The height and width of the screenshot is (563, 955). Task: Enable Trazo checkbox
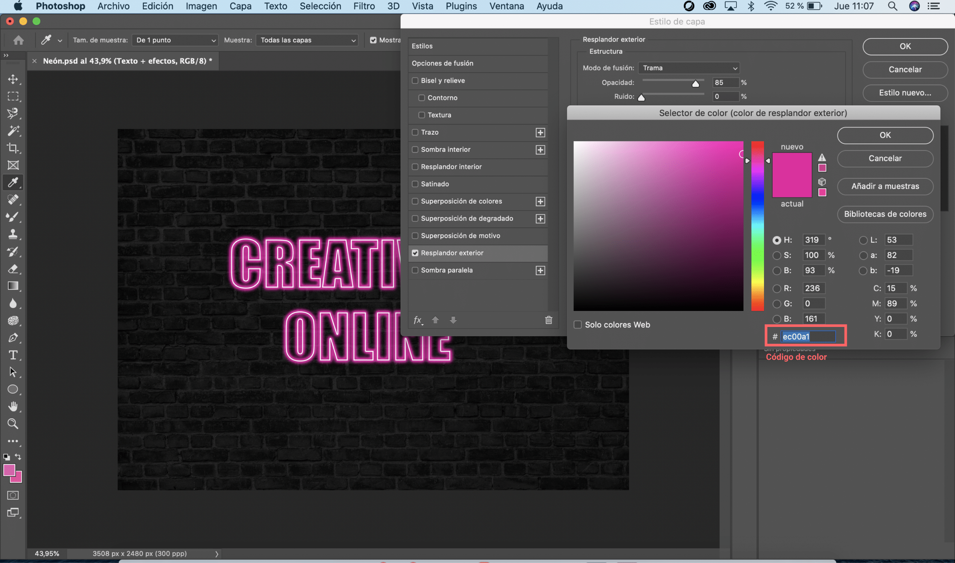[x=415, y=132]
